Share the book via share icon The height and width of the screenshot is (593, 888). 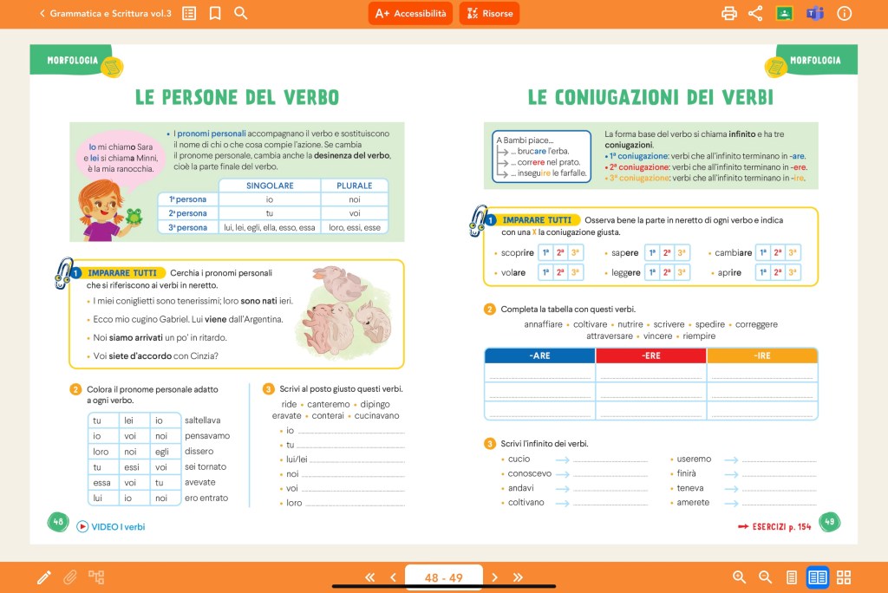pyautogui.click(x=755, y=13)
